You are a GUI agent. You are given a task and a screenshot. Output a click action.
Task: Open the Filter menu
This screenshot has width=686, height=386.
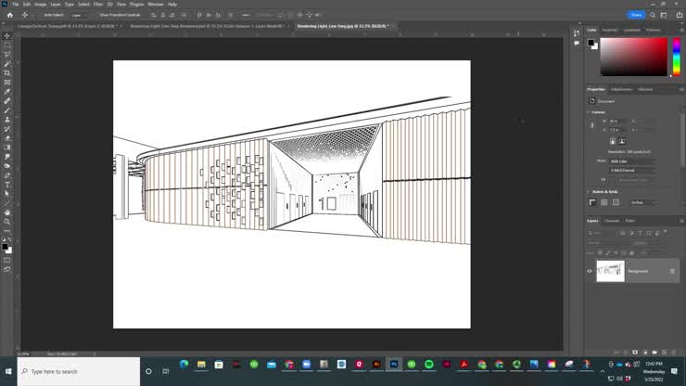pos(98,4)
